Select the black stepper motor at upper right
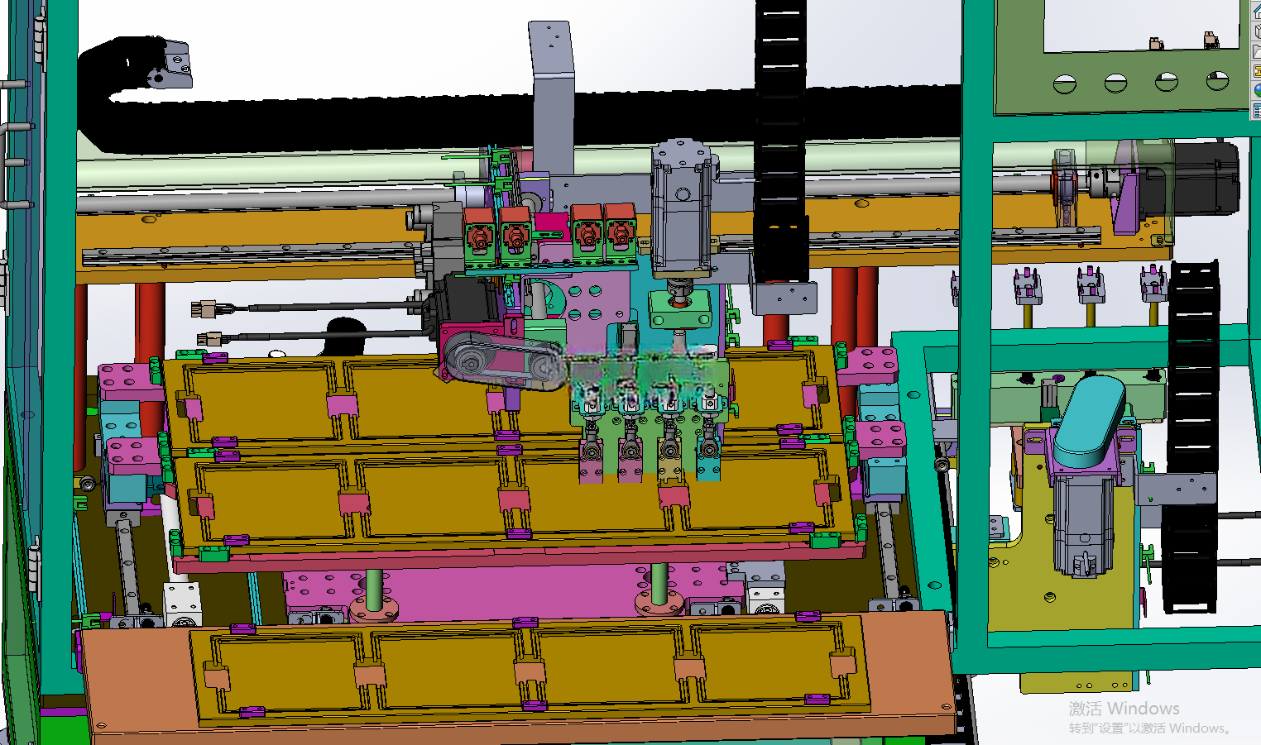 coord(1206,179)
